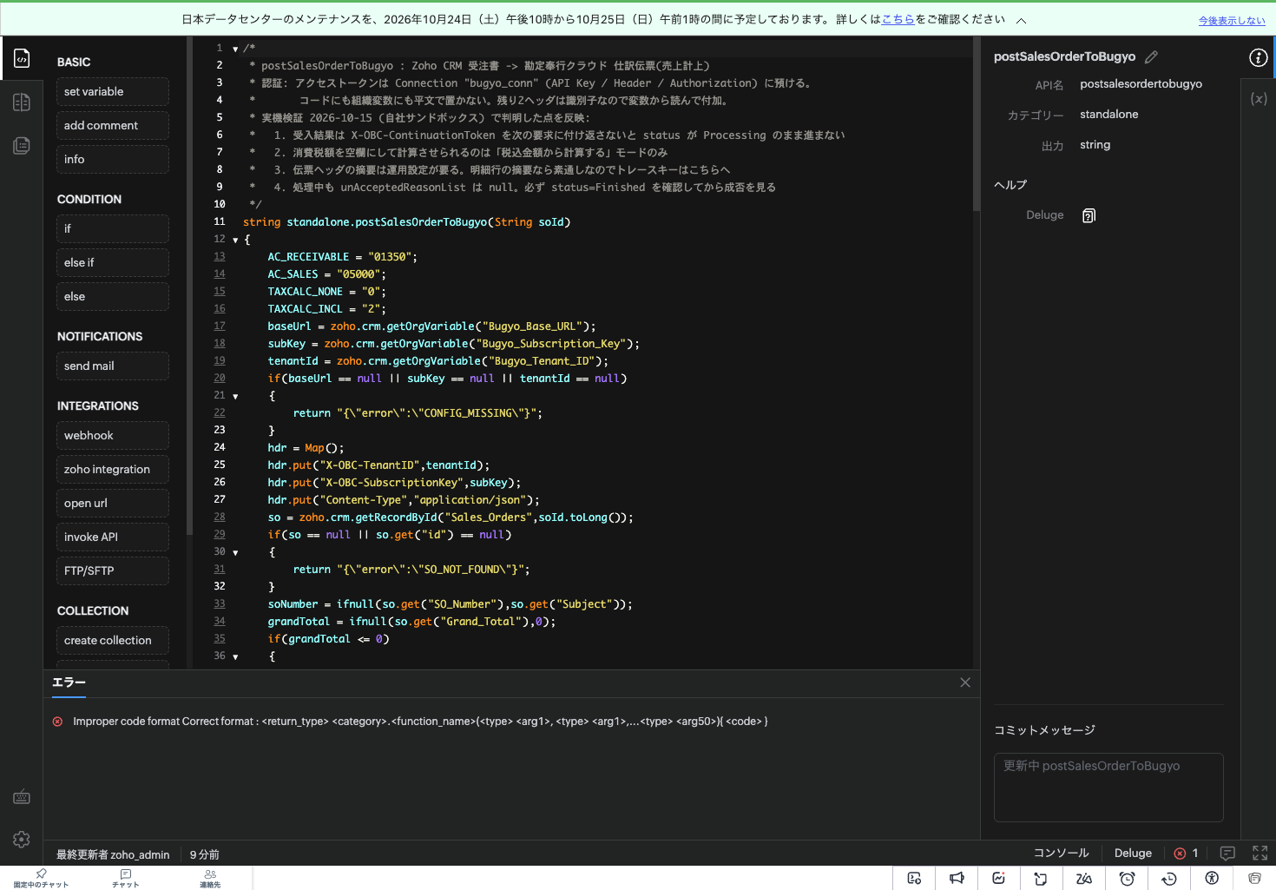Image resolution: width=1276 pixels, height=890 pixels.
Task: Click the commit message text field
Action: click(x=1108, y=788)
